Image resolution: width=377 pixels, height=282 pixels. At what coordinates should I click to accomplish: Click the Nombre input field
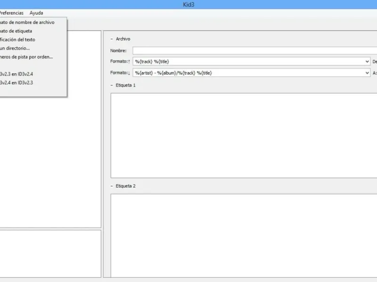[x=254, y=51]
